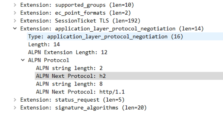Select the Type: application_layer_protocol_negotiation (16) row
223x113 pixels.
click(125, 37)
